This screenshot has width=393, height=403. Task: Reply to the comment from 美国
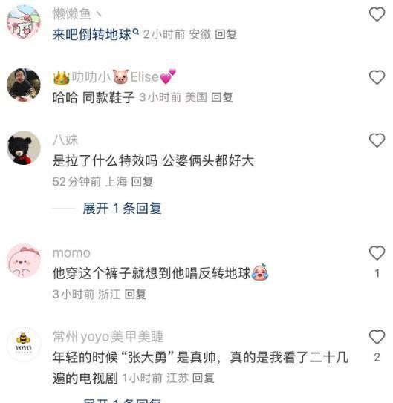pos(222,97)
